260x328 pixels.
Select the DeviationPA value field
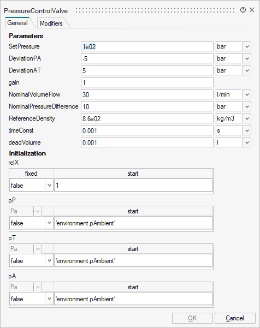pyautogui.click(x=147, y=58)
